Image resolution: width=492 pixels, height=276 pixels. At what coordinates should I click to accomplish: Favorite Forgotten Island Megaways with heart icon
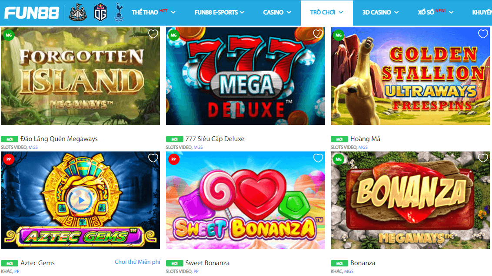pyautogui.click(x=153, y=34)
